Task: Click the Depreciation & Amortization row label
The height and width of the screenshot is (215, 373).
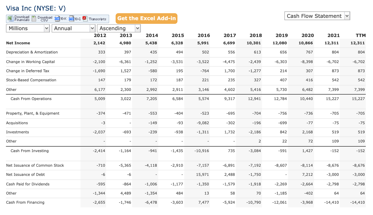Action: pos(32,52)
